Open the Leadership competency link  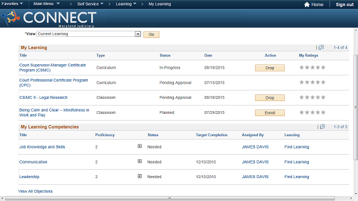(x=29, y=177)
